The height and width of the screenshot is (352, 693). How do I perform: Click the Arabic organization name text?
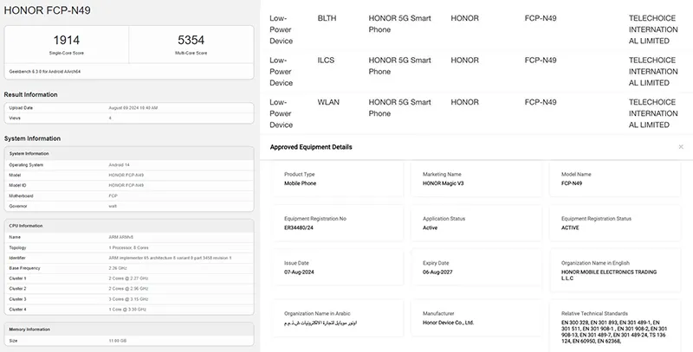[x=321, y=323]
